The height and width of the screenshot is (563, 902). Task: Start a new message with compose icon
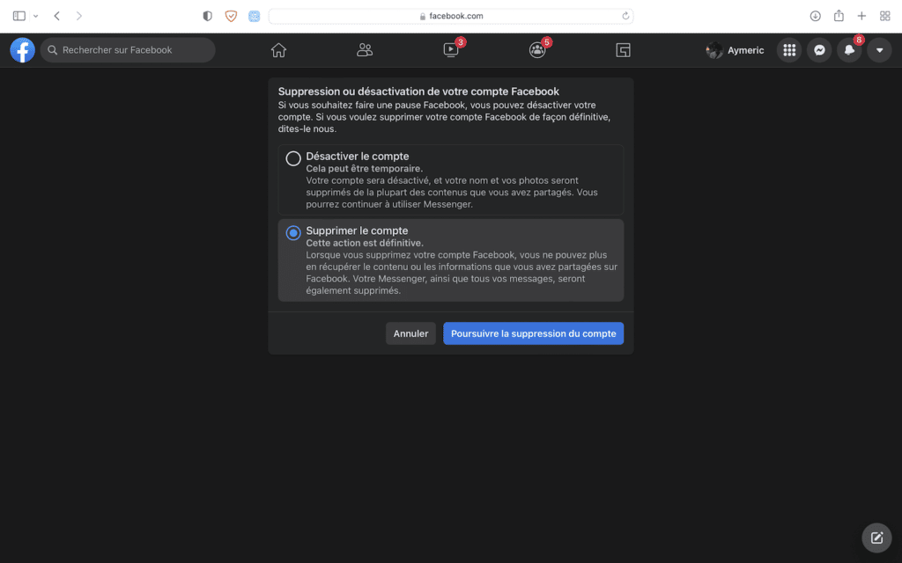tap(876, 537)
